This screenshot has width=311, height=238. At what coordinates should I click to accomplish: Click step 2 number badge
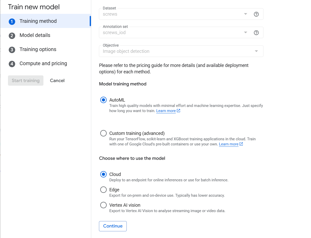tap(12, 36)
